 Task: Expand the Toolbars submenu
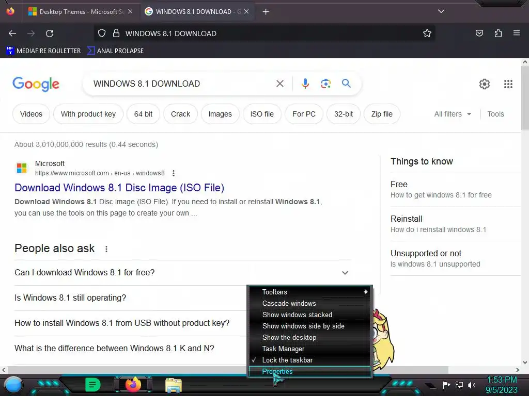coord(309,292)
